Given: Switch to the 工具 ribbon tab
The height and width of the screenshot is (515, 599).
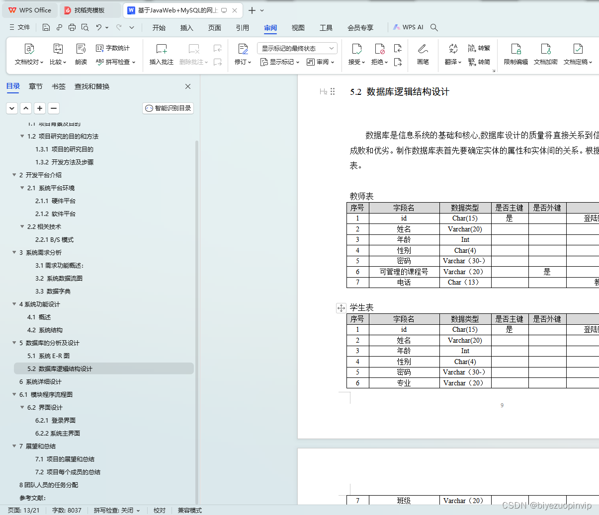Looking at the screenshot, I should pos(326,28).
